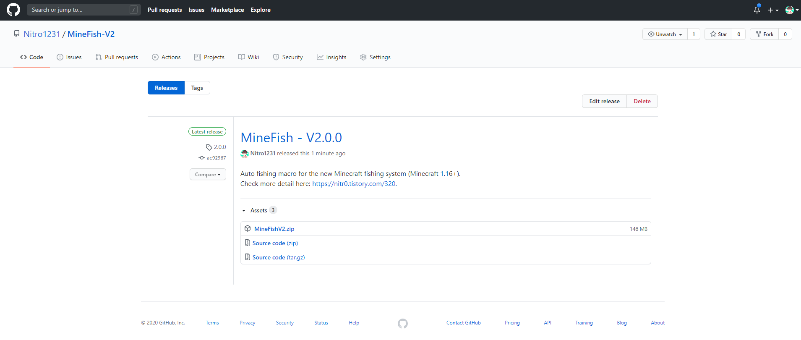Click the Nitro1231 owner link
Image resolution: width=801 pixels, height=340 pixels.
(x=42, y=34)
